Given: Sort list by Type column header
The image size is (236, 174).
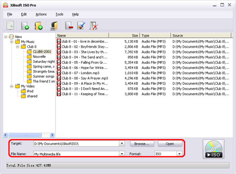Looking at the screenshot, I should [155, 35].
